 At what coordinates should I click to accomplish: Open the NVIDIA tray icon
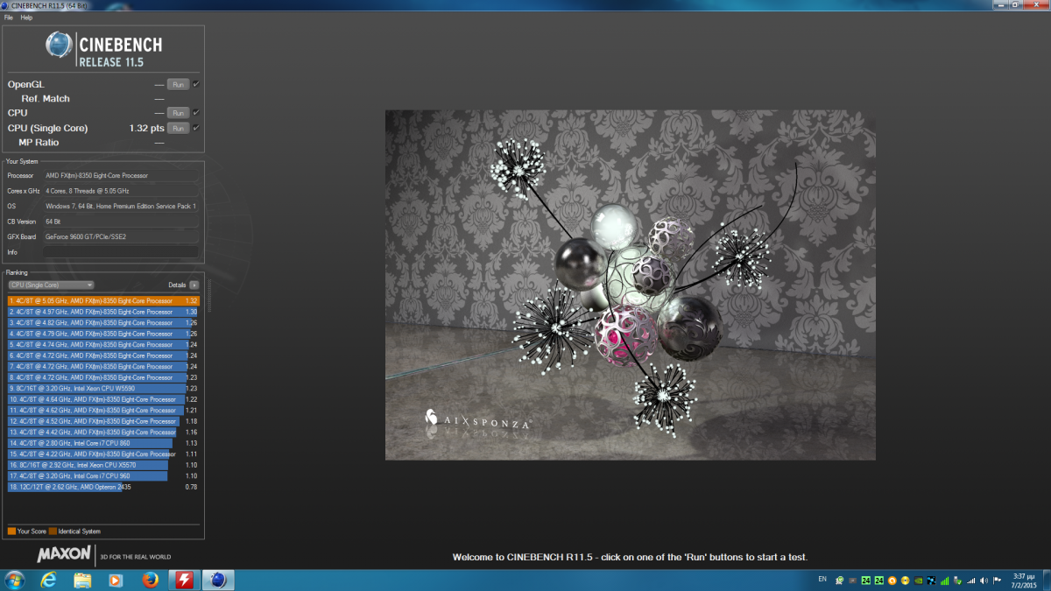pyautogui.click(x=918, y=580)
